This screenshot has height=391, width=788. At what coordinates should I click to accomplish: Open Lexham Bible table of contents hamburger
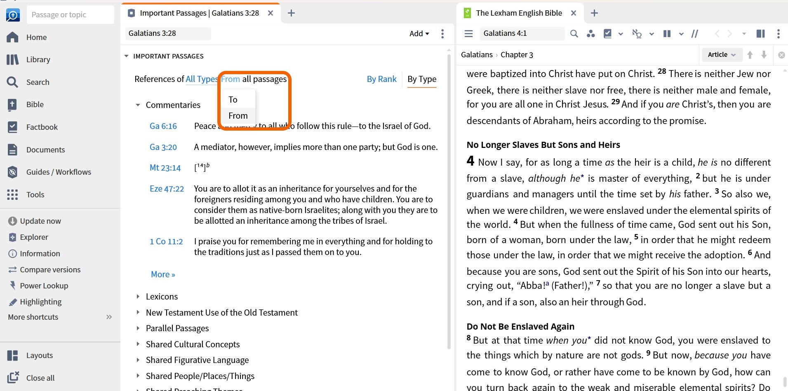pyautogui.click(x=469, y=33)
